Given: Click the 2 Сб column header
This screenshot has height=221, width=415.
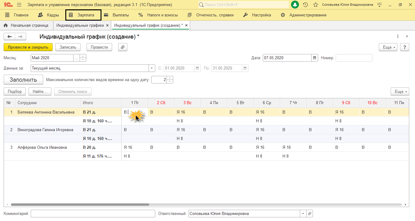Looking at the screenshot, I should [x=161, y=103].
